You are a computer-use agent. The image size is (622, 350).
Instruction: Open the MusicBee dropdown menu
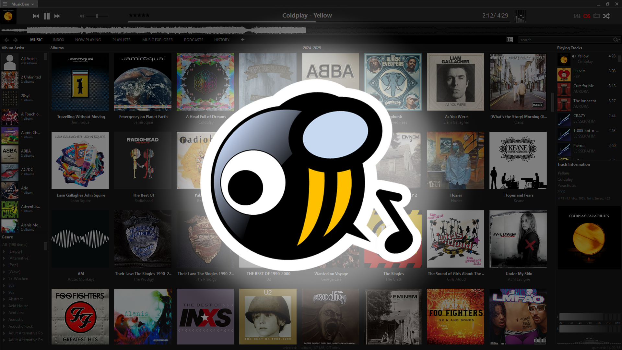(23, 4)
